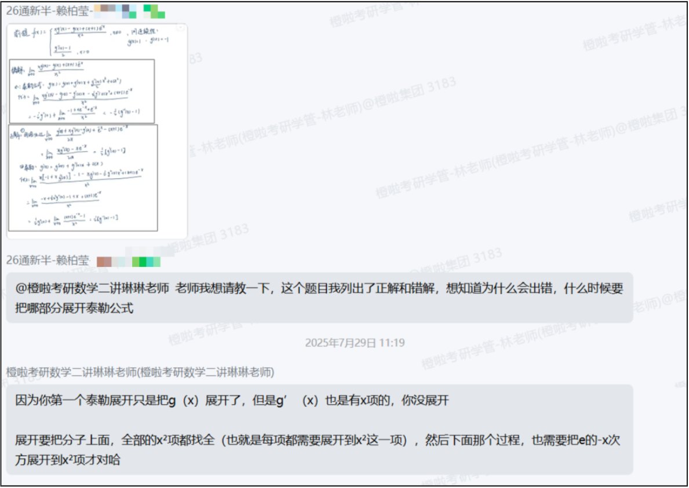
Task: Click the timestamp 2025年7月29日 11:19
Action: (x=355, y=343)
